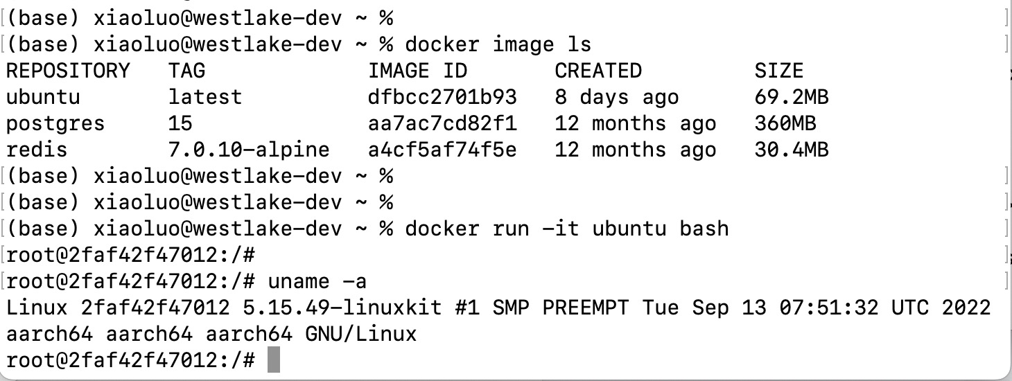Click the CREATED column header

coord(598,71)
